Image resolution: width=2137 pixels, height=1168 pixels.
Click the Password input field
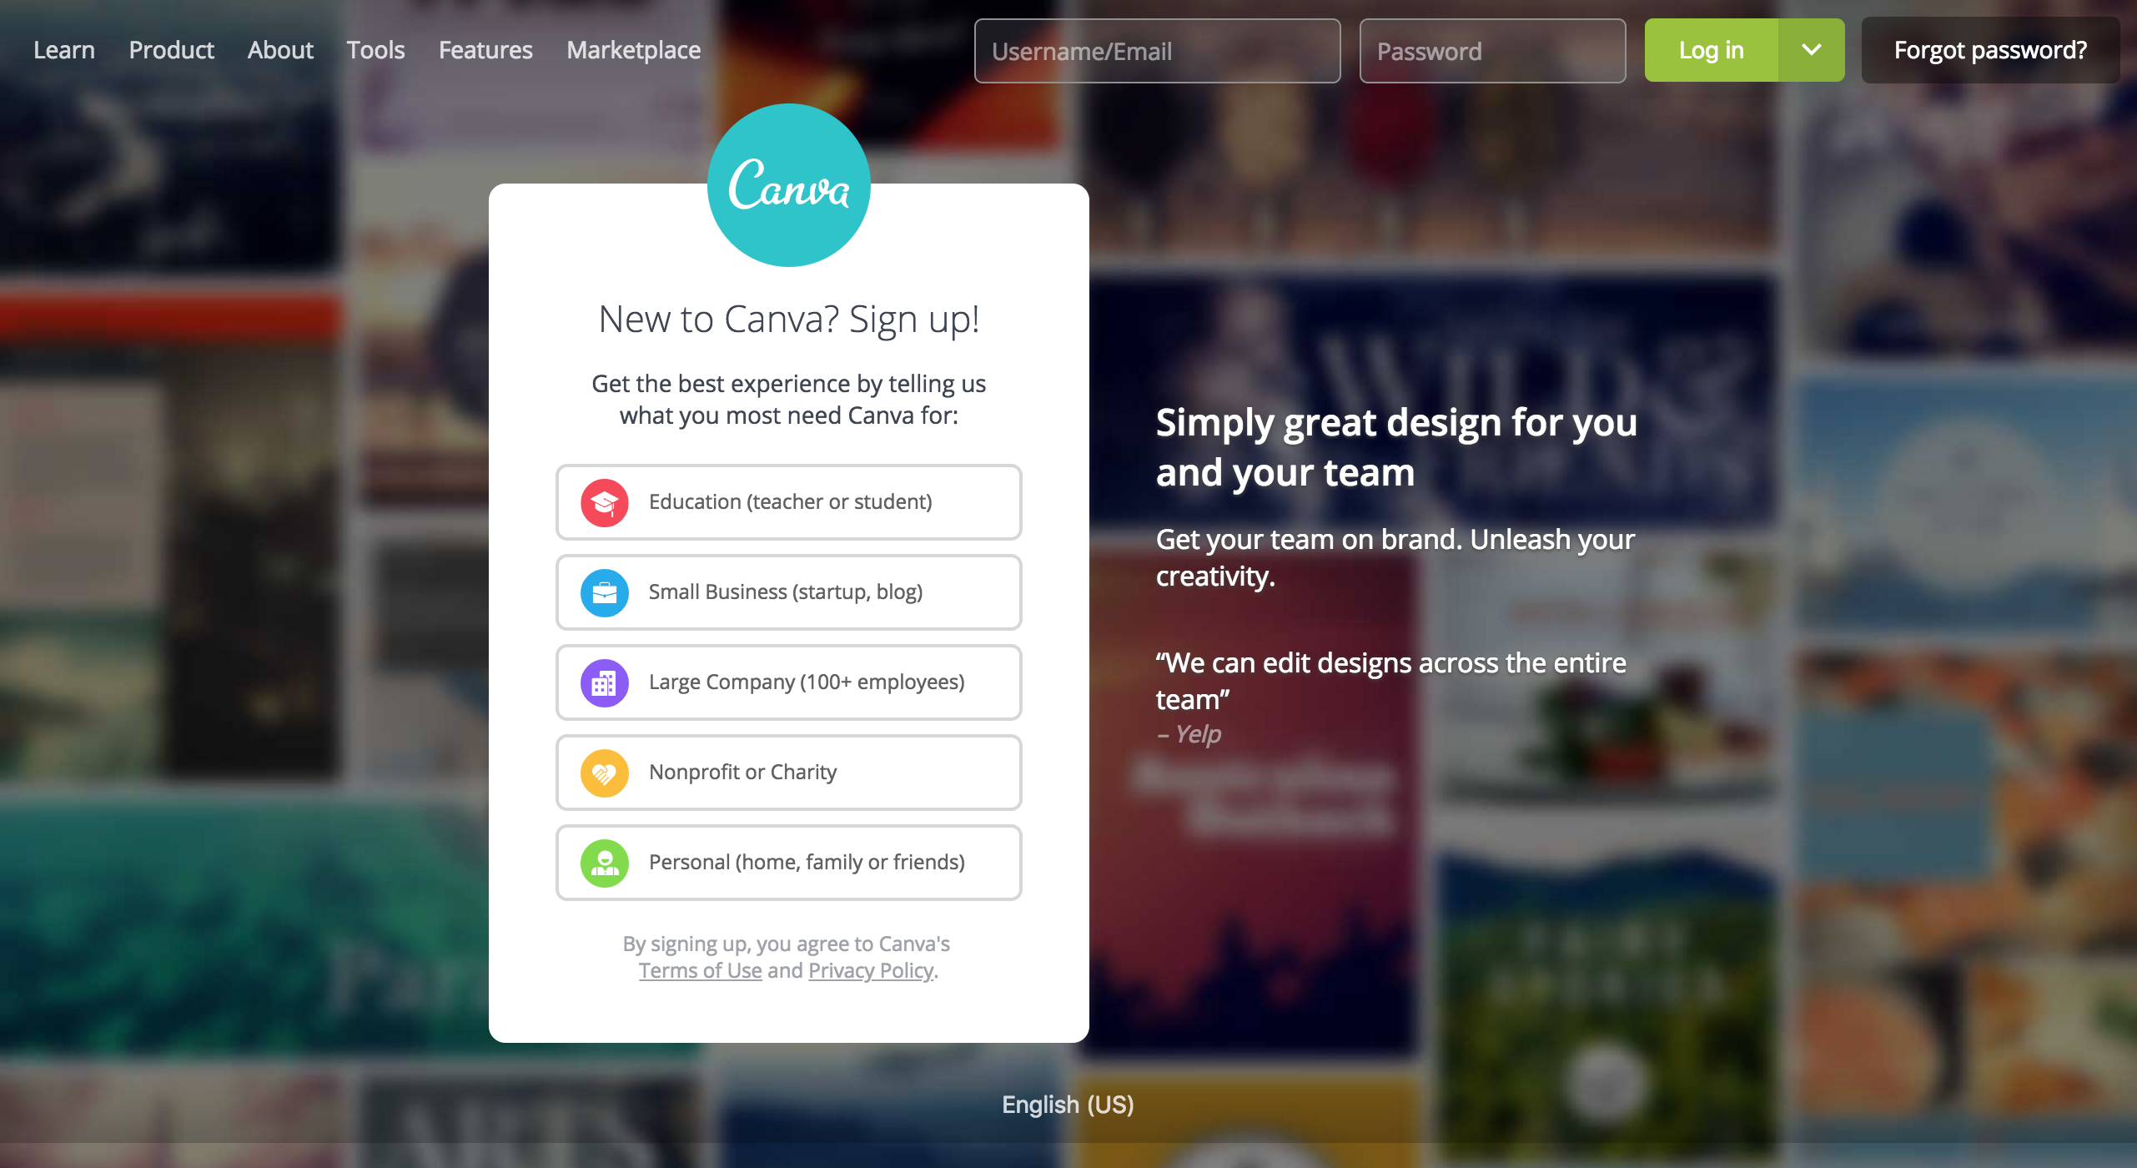1494,50
